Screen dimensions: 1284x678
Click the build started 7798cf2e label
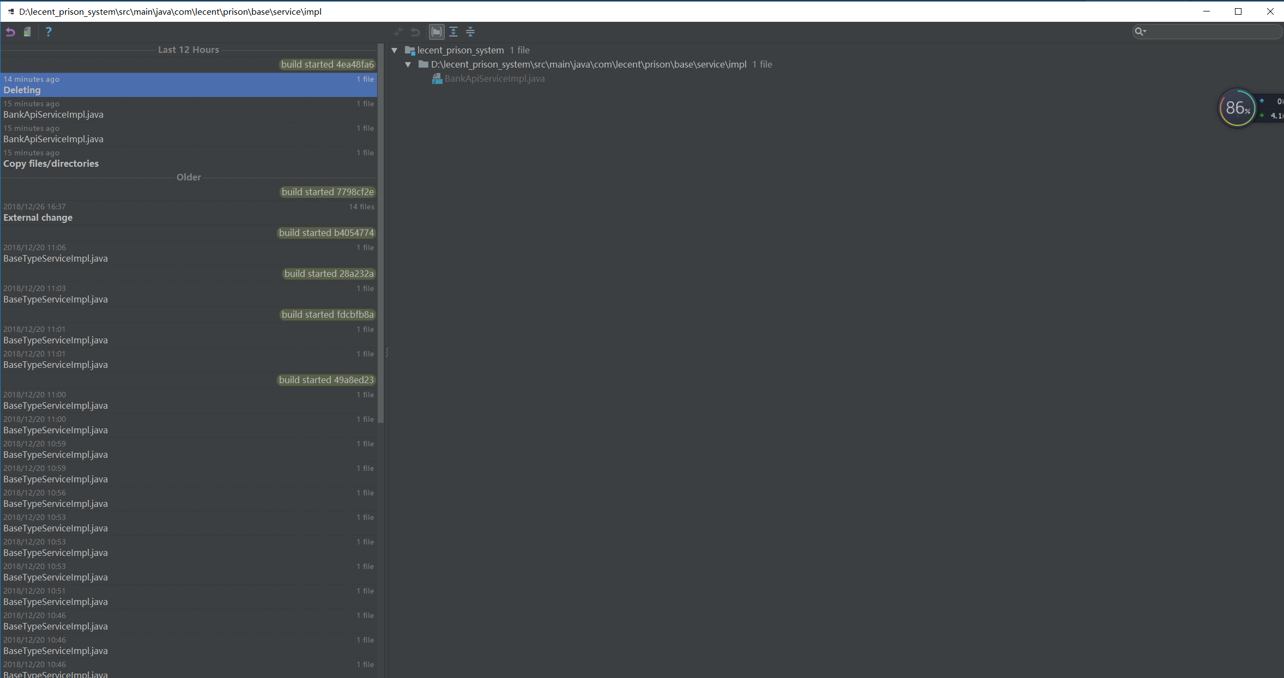(x=328, y=192)
